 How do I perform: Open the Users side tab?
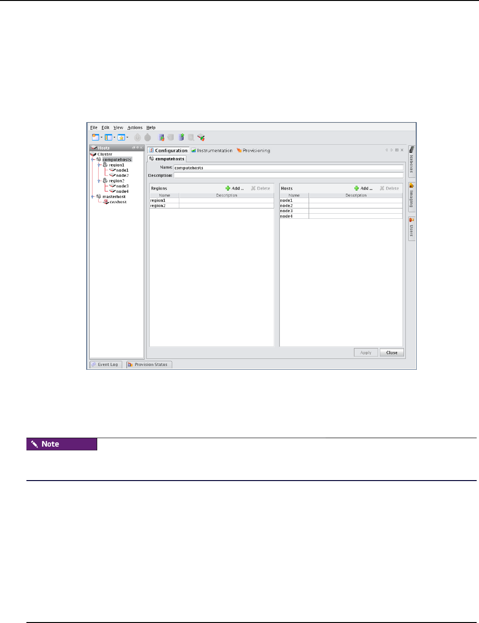click(412, 228)
